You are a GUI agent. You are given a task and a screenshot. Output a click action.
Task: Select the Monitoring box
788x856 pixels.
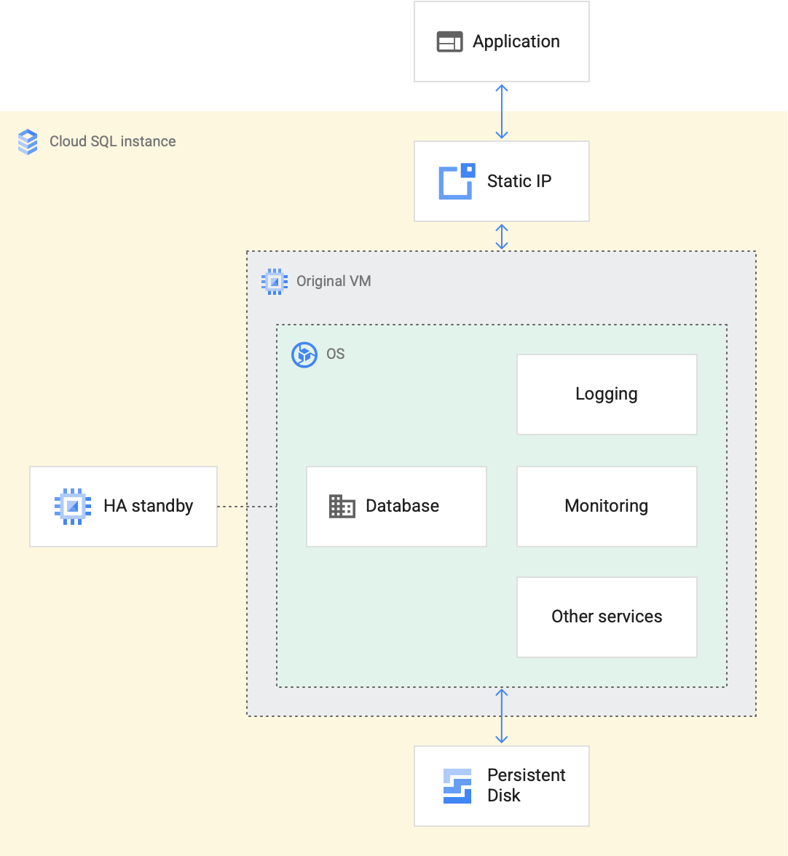coord(607,506)
